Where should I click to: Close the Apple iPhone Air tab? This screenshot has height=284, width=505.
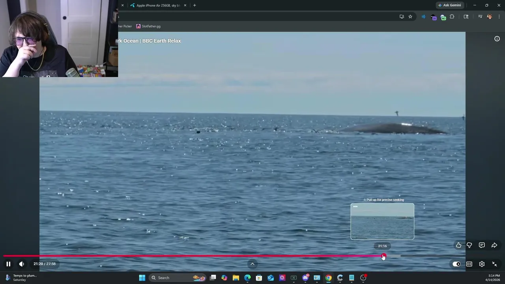(x=185, y=6)
